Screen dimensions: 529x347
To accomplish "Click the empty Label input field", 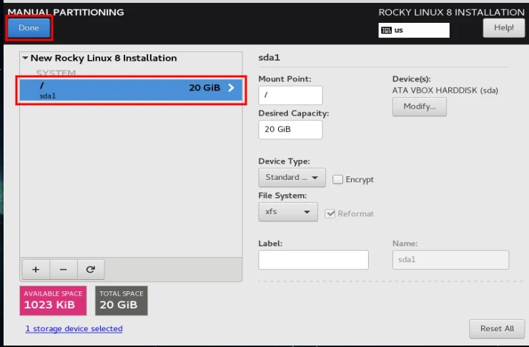I will [x=313, y=260].
